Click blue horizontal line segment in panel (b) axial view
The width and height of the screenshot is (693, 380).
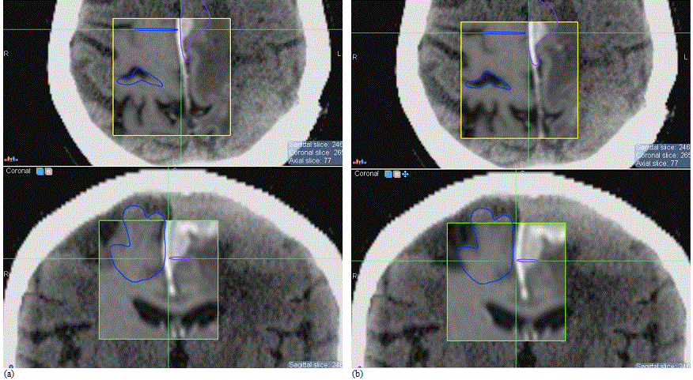[504, 32]
